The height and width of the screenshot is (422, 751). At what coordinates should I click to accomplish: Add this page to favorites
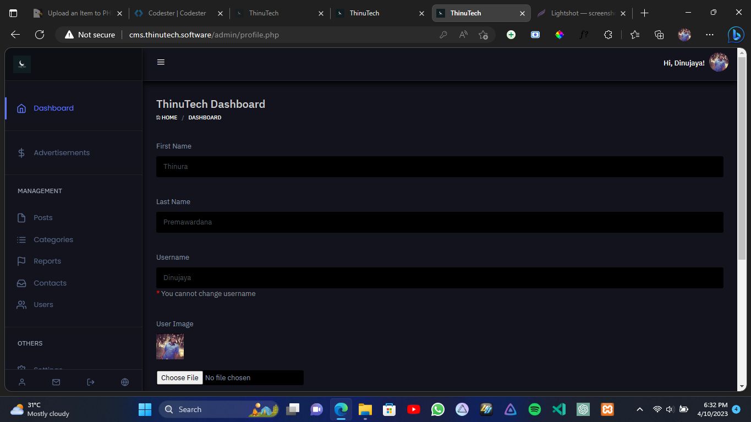483,35
